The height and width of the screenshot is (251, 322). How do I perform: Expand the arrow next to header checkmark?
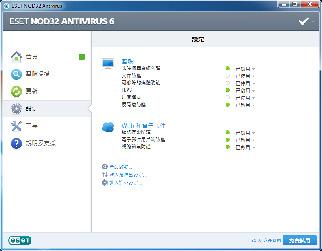coord(313,21)
